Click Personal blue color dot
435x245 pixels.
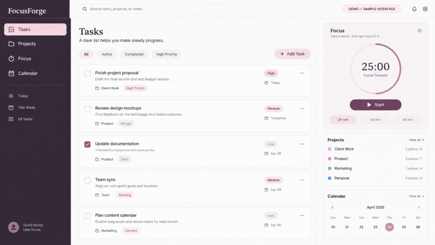330,178
